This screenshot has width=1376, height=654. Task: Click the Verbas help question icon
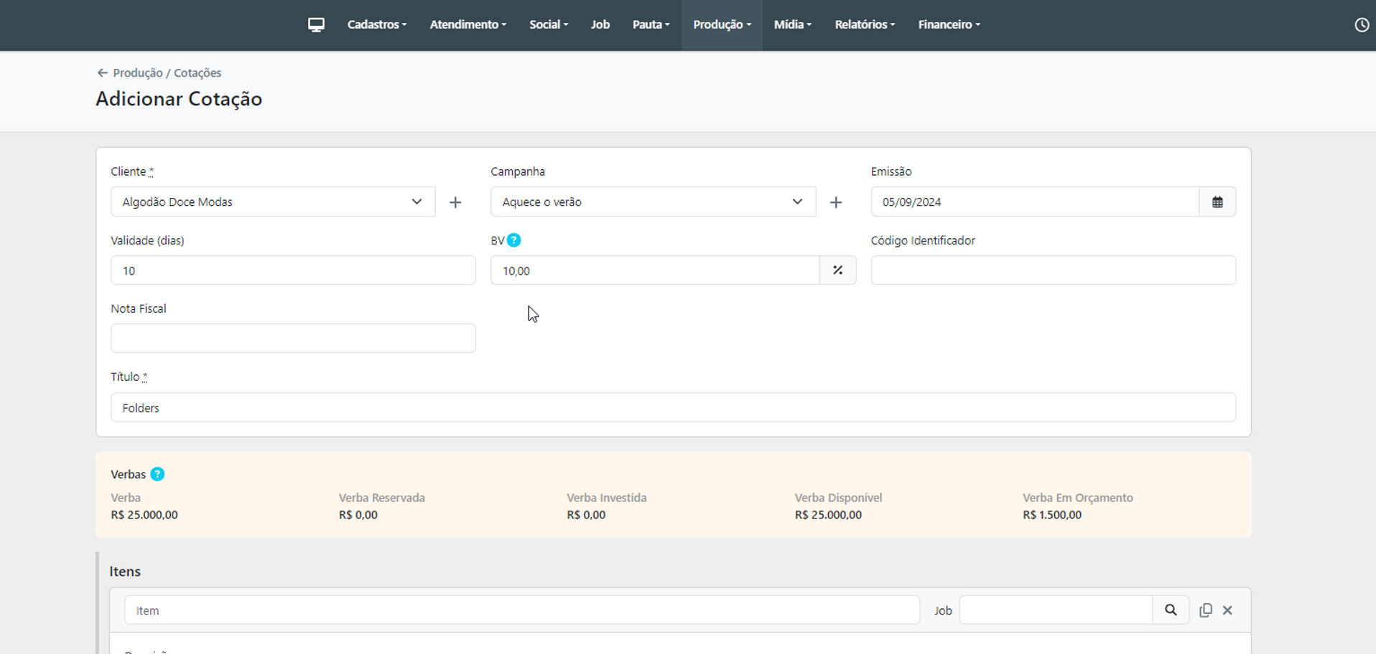pos(157,474)
